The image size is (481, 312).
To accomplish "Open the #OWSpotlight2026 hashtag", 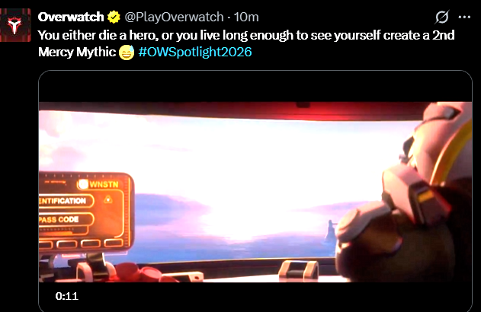I will point(195,52).
